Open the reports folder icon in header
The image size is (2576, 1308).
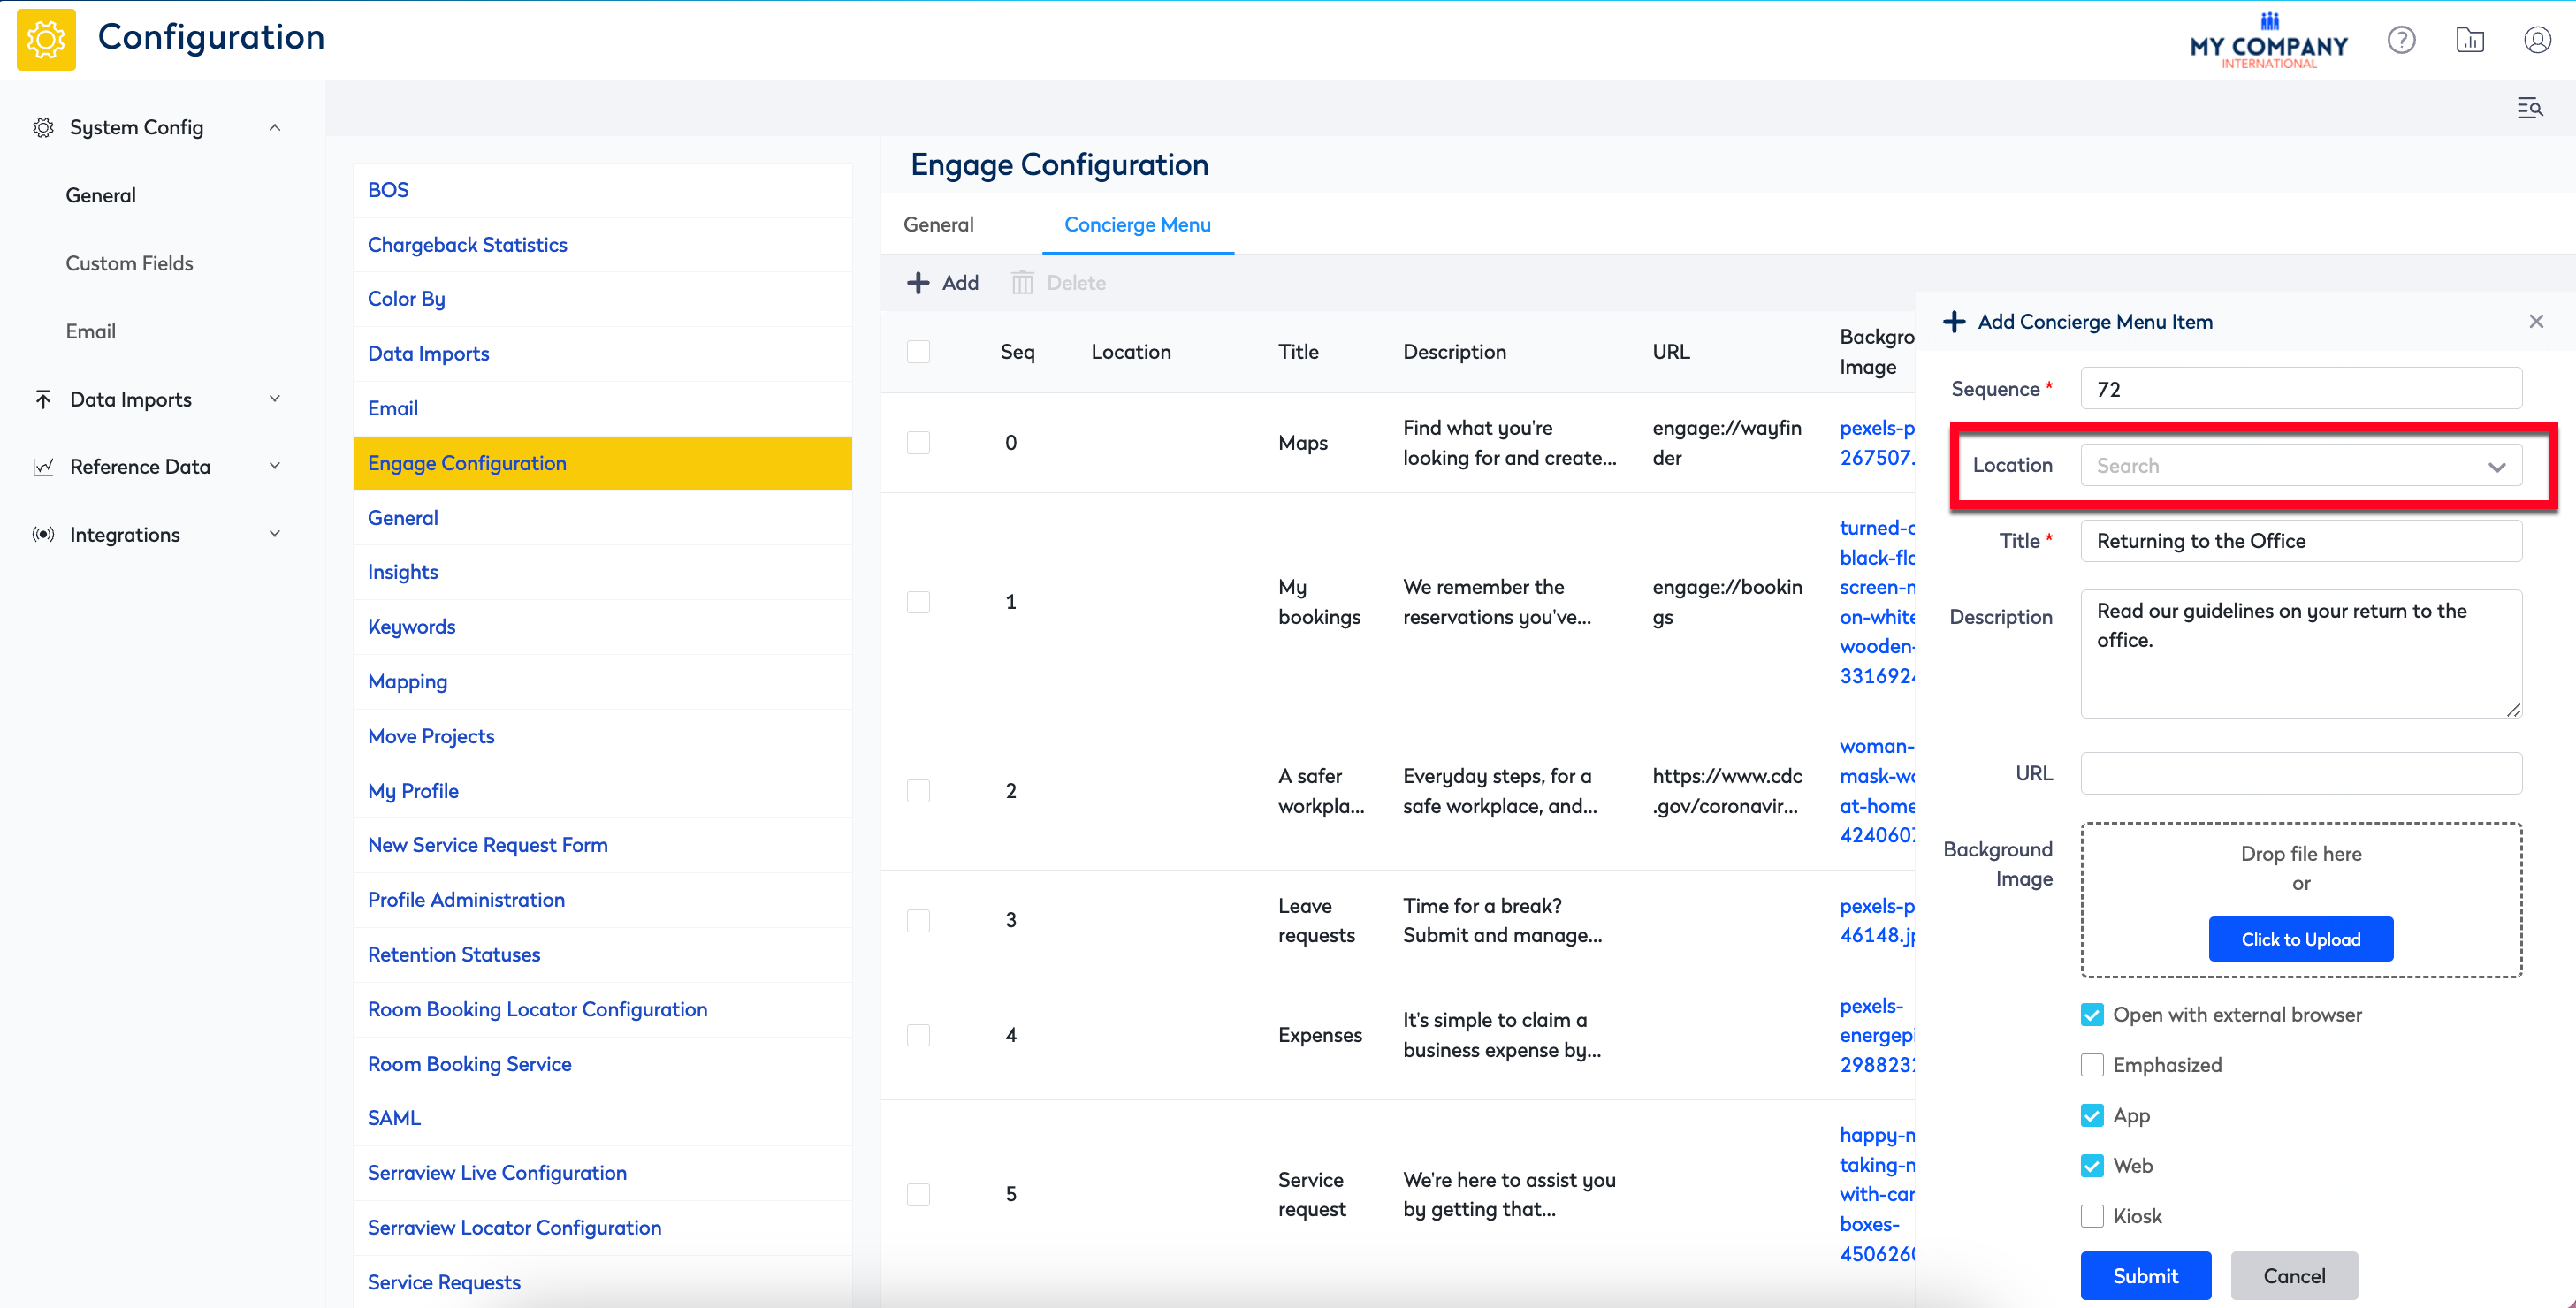coord(2469,40)
